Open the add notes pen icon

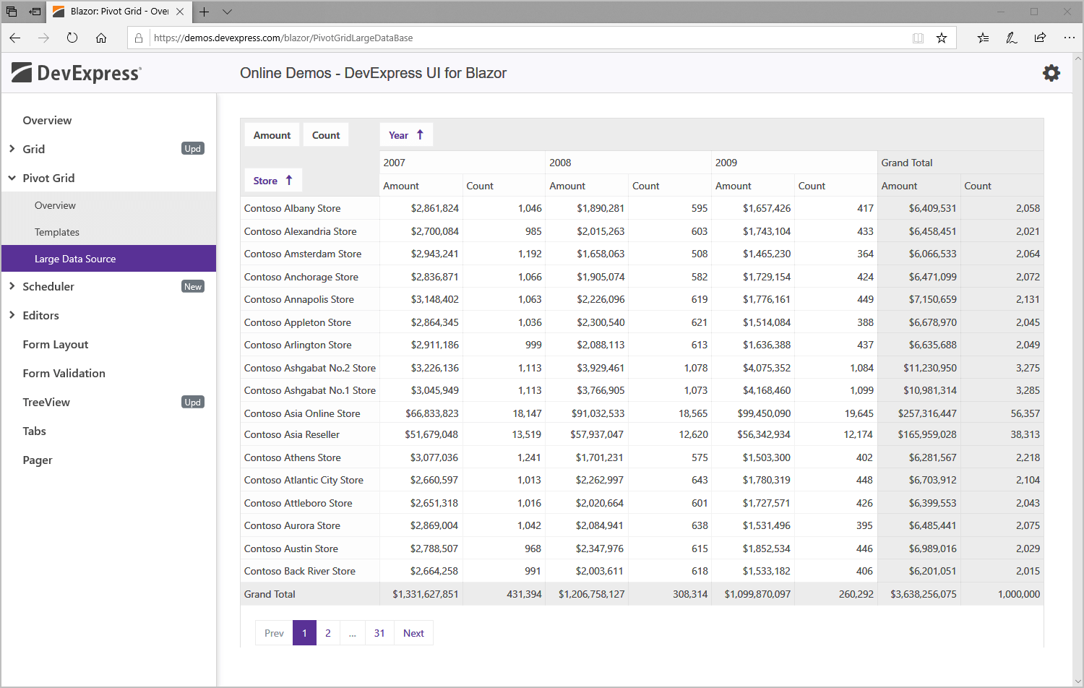(1012, 38)
